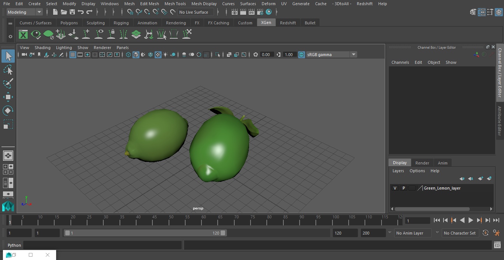This screenshot has width=504, height=260.
Task: Toggle use all lights bulb button
Action: click(165, 55)
